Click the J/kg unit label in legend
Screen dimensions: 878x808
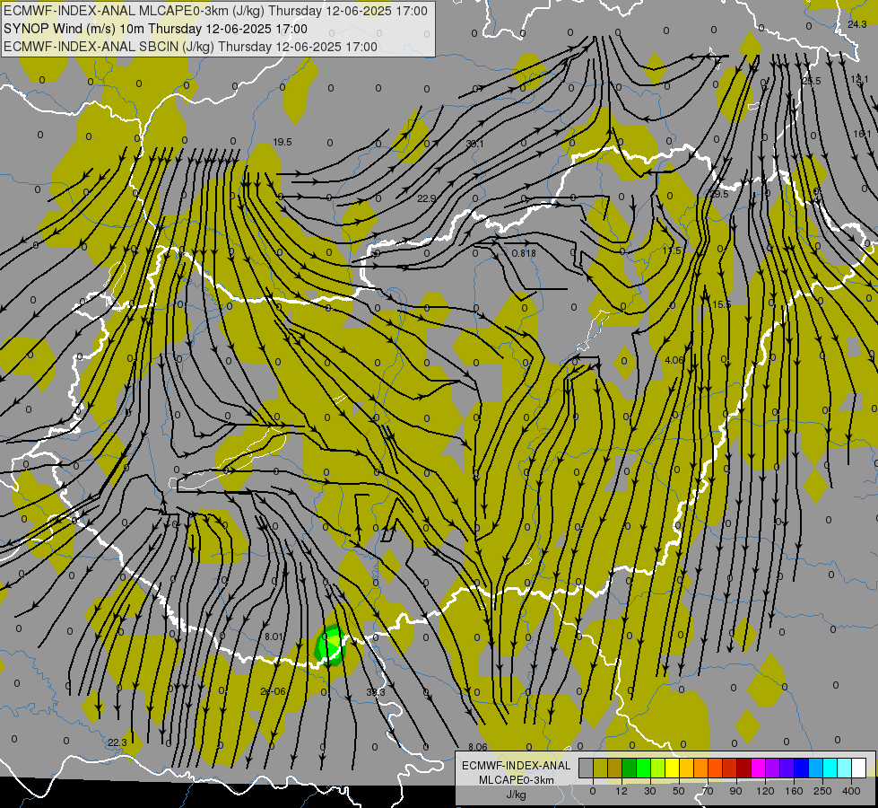point(516,795)
